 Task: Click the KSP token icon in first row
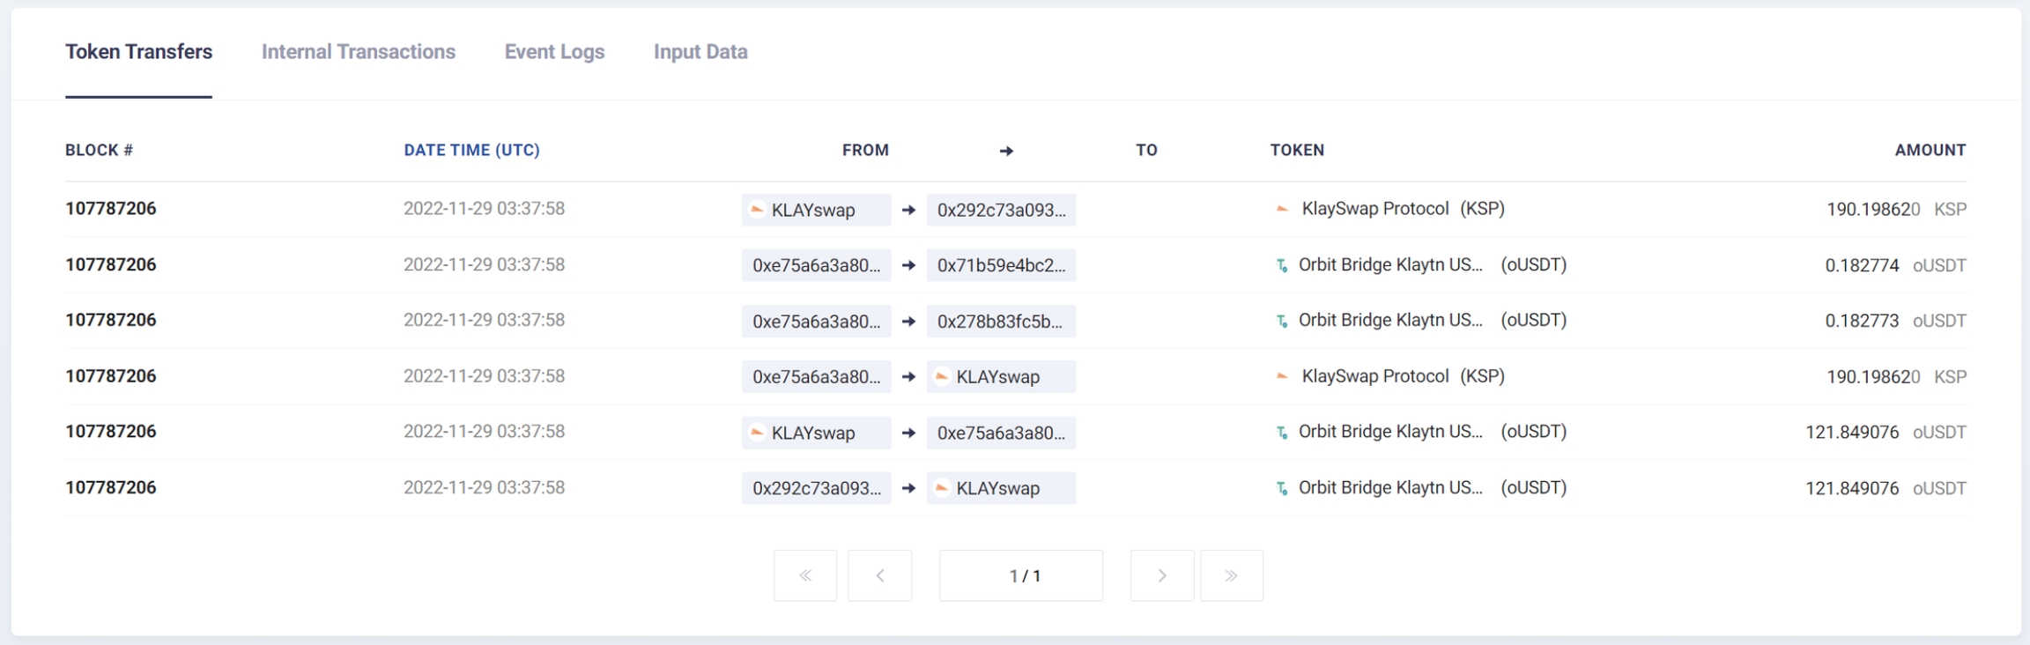tap(1282, 210)
